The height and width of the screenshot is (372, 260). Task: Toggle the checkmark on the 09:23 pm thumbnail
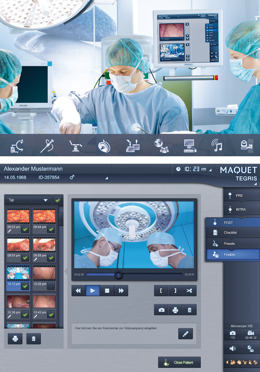coord(25,230)
